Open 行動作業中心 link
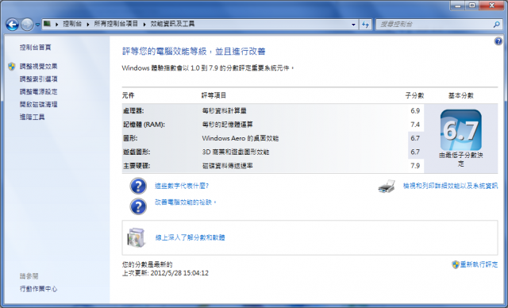The image size is (508, 308). point(38,289)
